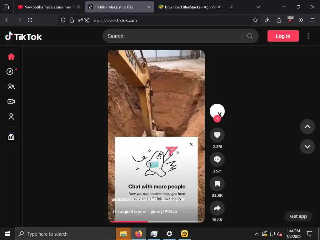320x240 pixels.
Task: Select the TikTok - Make Your Day tab
Action: click(119, 7)
